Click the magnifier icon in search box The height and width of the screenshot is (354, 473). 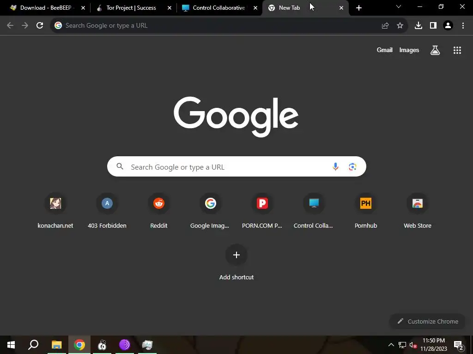120,166
